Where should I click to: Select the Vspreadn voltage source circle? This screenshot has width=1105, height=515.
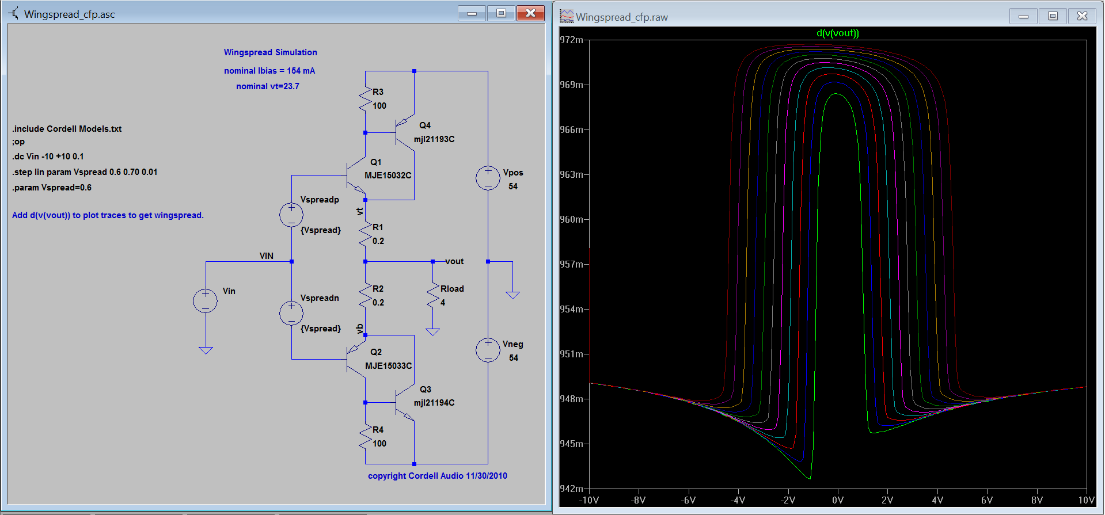click(291, 314)
